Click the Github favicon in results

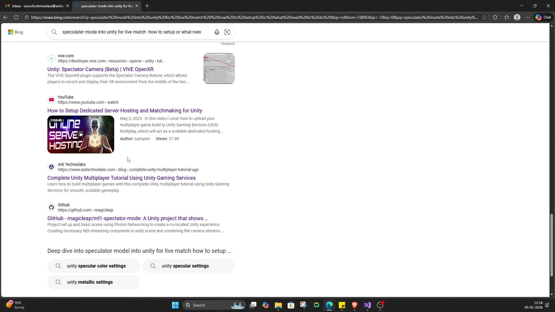[x=51, y=208]
